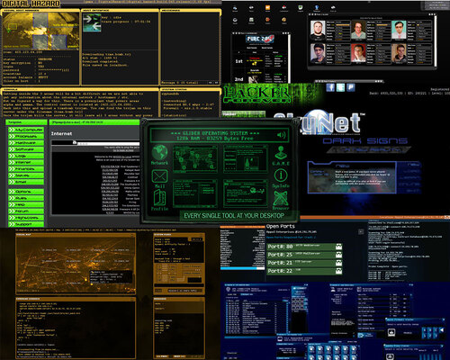The height and width of the screenshot is (360, 450).
Task: Click portrait of man on red background
Action: coord(358,53)
